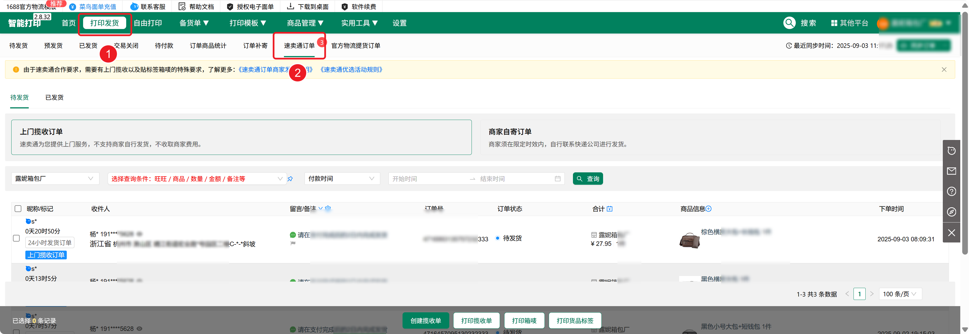
Task: Expand the 商品管理 menu
Action: point(305,23)
